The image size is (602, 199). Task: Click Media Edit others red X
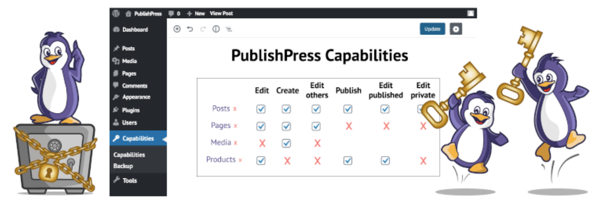tap(317, 143)
